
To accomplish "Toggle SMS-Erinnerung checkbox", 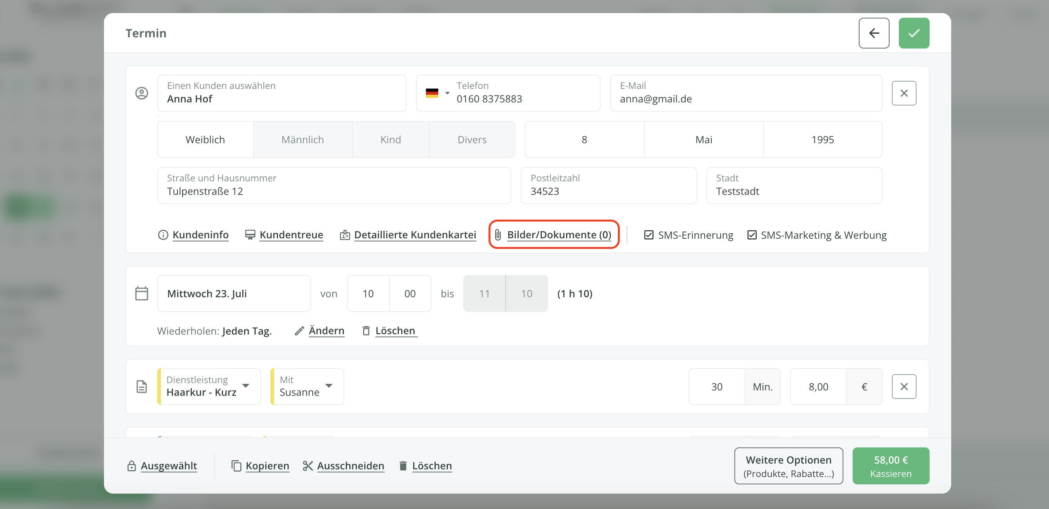I will [x=649, y=235].
